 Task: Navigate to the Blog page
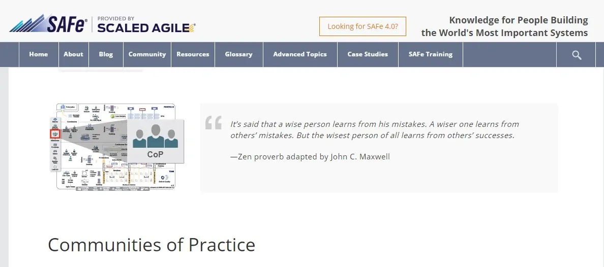pyautogui.click(x=106, y=54)
